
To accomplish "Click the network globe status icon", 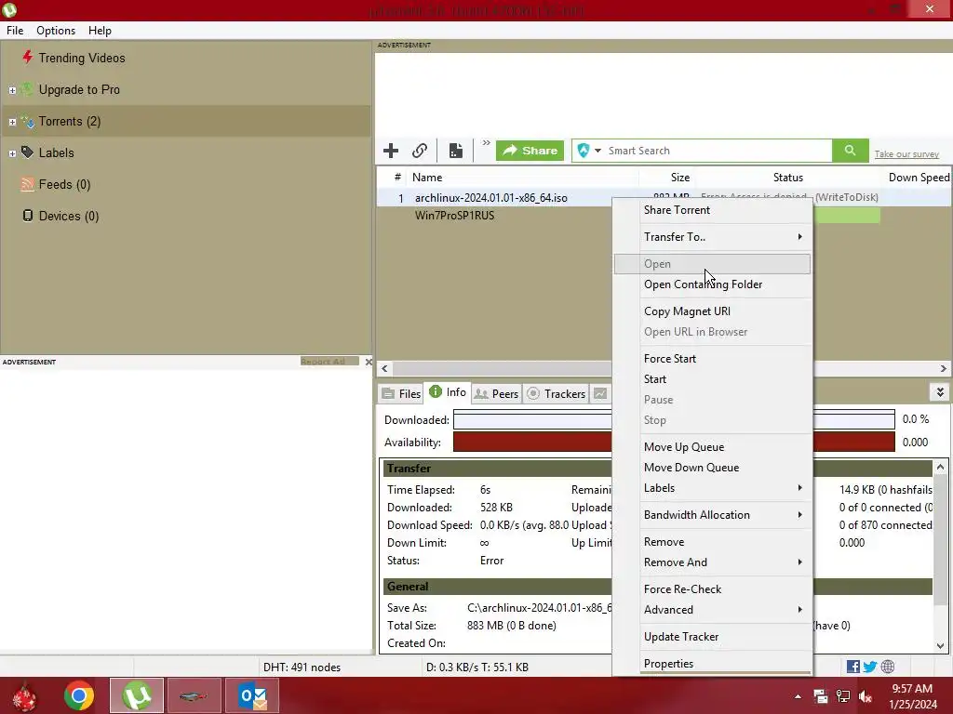I will pos(887,667).
